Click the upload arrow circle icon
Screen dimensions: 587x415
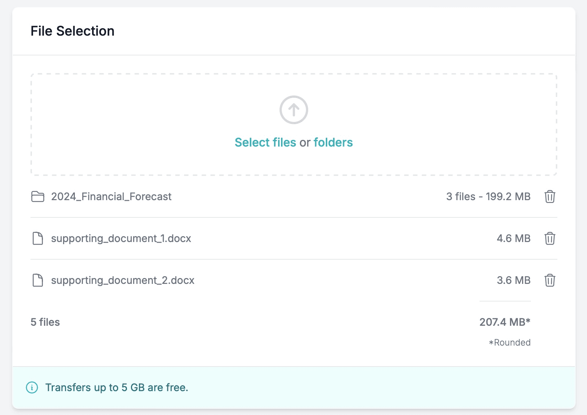pyautogui.click(x=293, y=110)
